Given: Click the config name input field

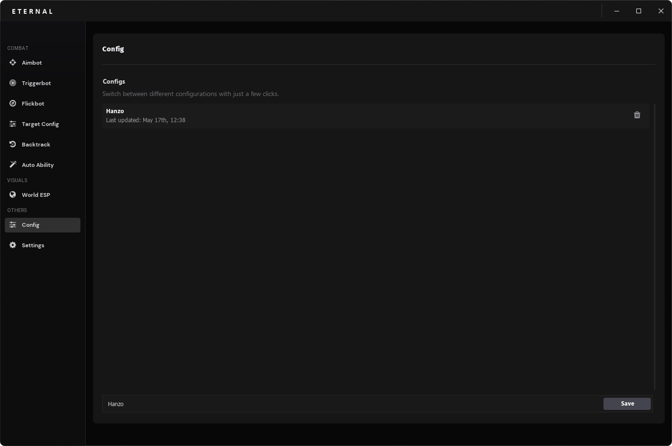Looking at the screenshot, I should [352, 404].
